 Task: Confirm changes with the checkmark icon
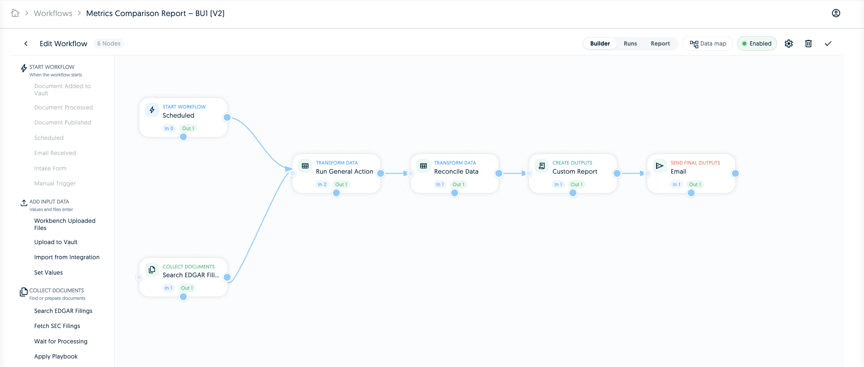[828, 44]
